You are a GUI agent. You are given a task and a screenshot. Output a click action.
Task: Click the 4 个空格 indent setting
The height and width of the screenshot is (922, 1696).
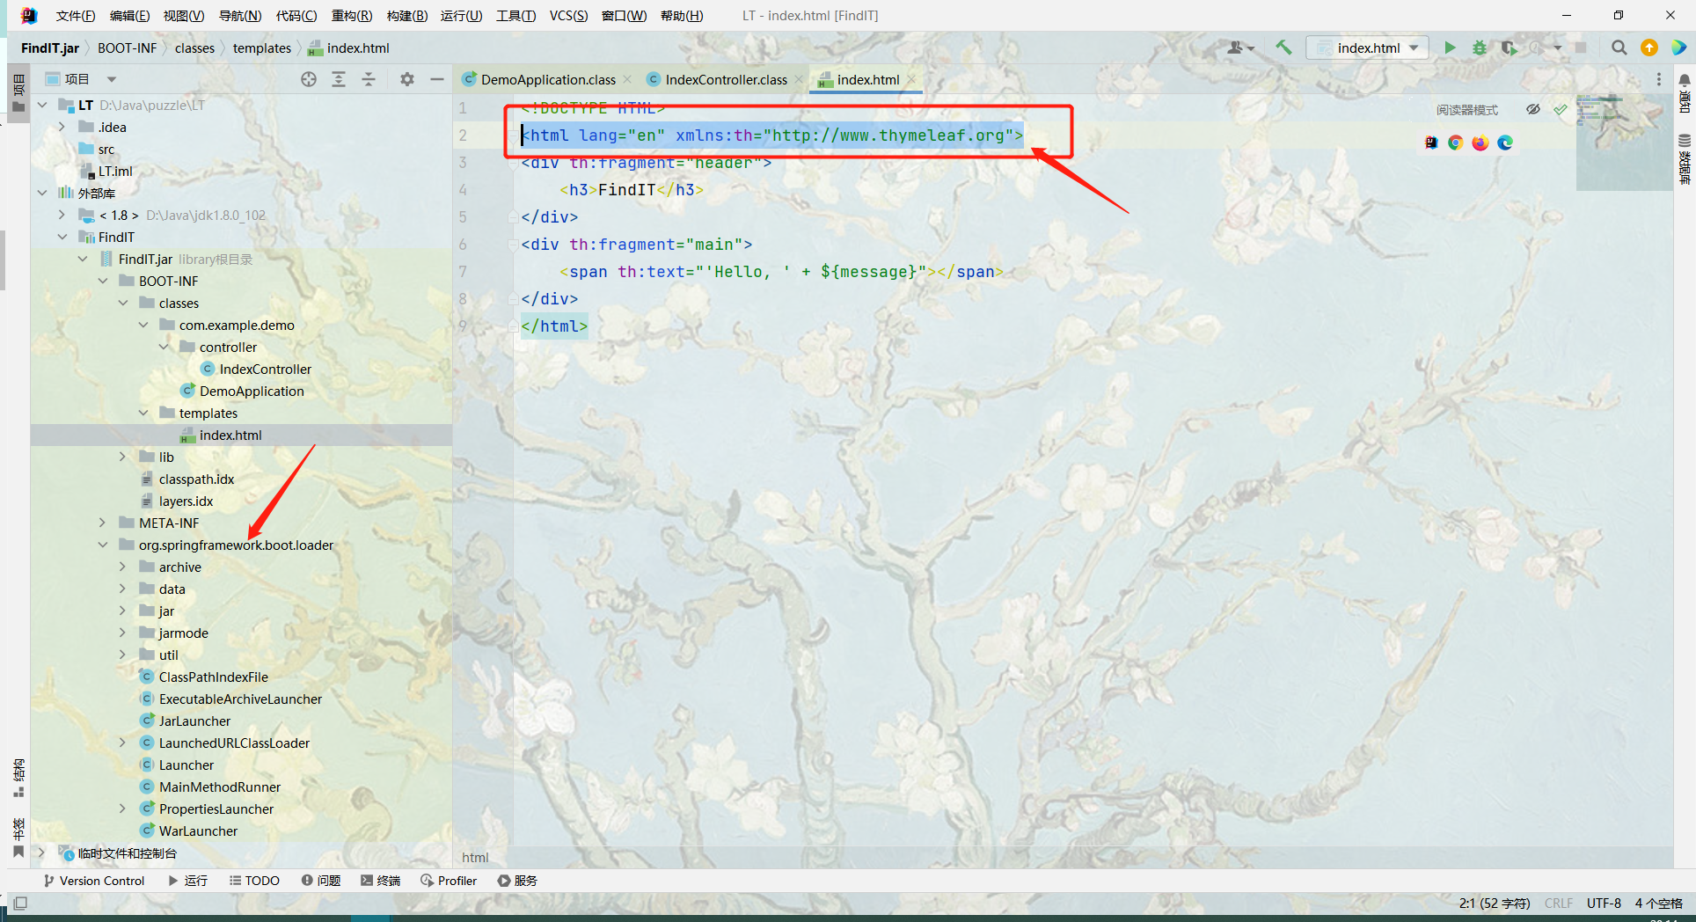1659,904
